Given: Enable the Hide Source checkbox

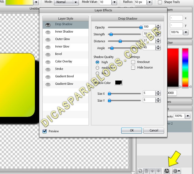Looking at the screenshot, I should pos(133,68).
